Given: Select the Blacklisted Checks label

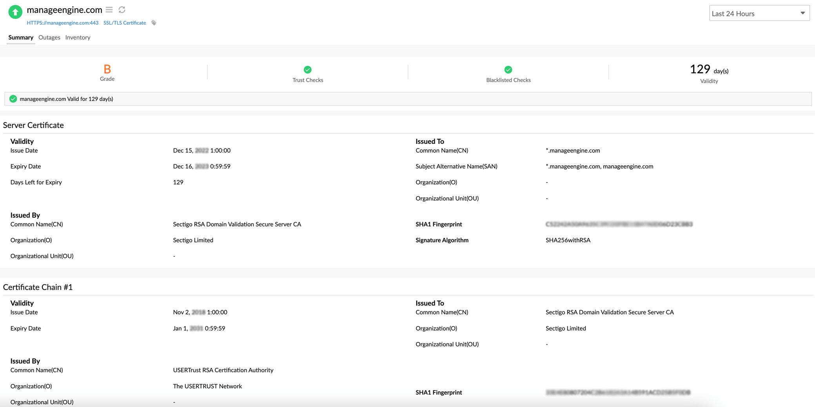Looking at the screenshot, I should click(508, 80).
